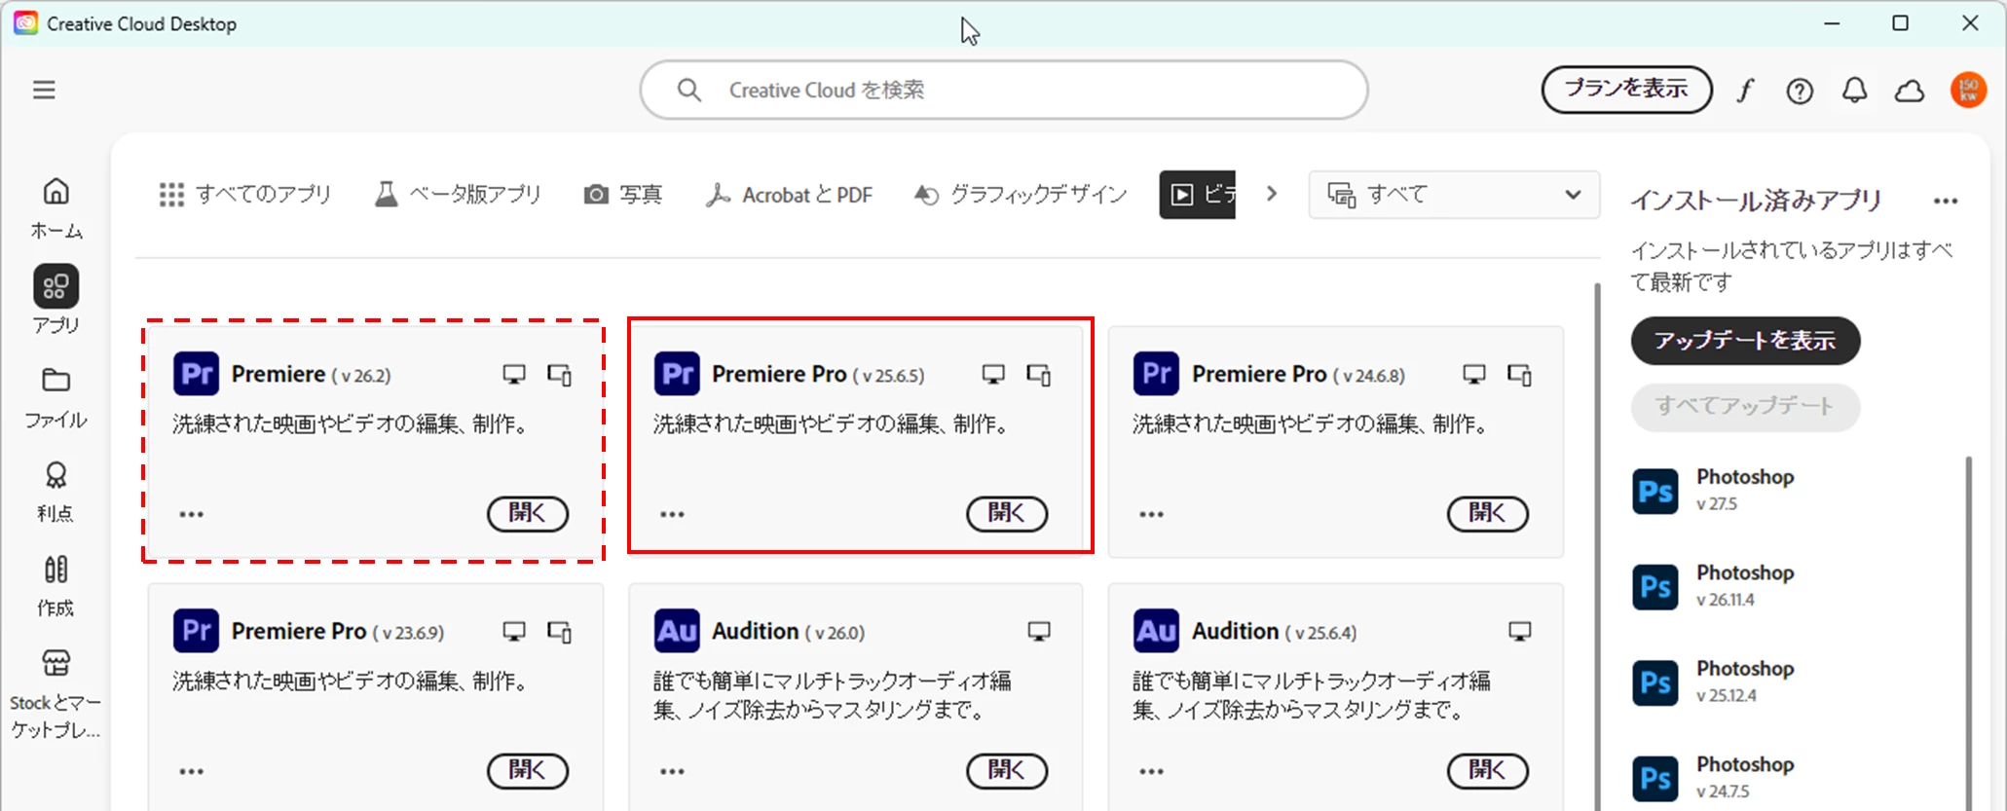Click devices icon on Premiere Pro v25.6.5
The height and width of the screenshot is (811, 2007).
(1039, 375)
